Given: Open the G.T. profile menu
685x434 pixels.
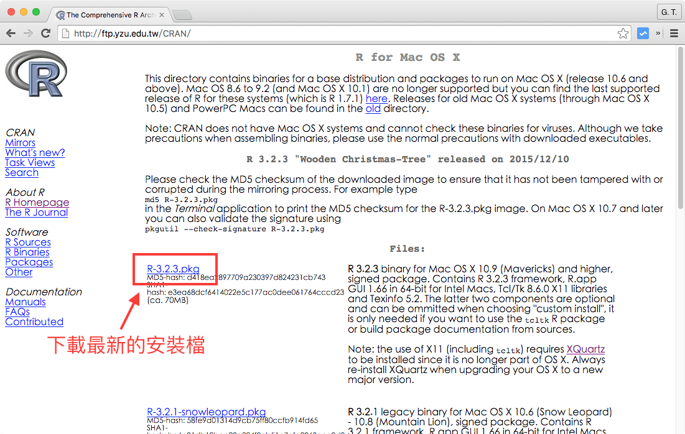Looking at the screenshot, I should [668, 11].
